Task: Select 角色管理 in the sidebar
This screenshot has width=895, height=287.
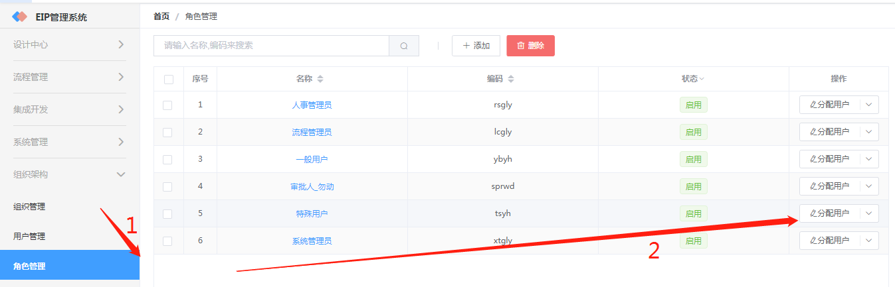Action: click(x=70, y=266)
